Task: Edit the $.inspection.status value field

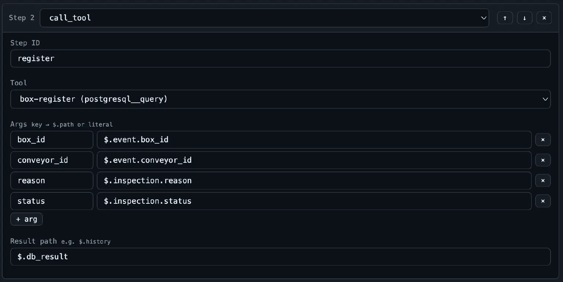Action: (314, 201)
